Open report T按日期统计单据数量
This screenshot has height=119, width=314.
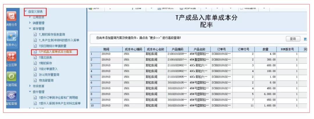coord(52,46)
